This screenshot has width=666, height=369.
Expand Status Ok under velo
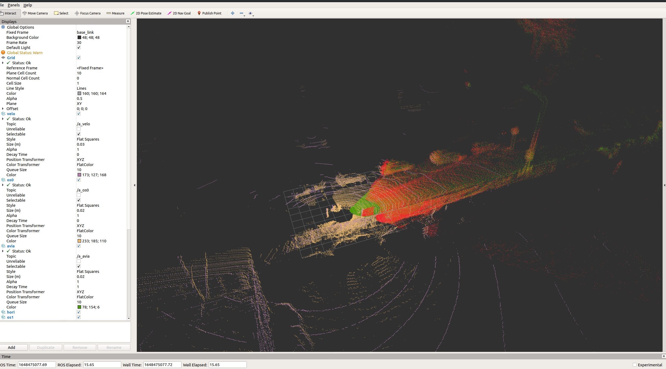(x=3, y=119)
